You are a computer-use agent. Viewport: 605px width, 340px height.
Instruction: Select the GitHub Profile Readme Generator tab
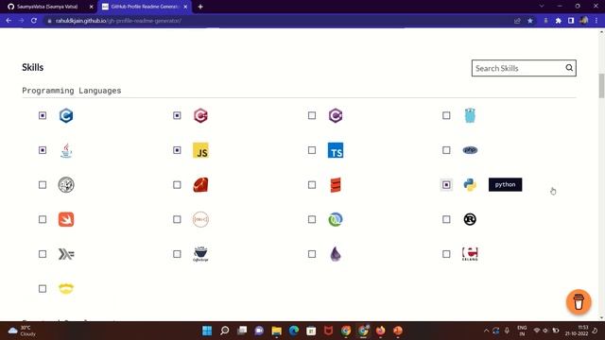tap(144, 7)
